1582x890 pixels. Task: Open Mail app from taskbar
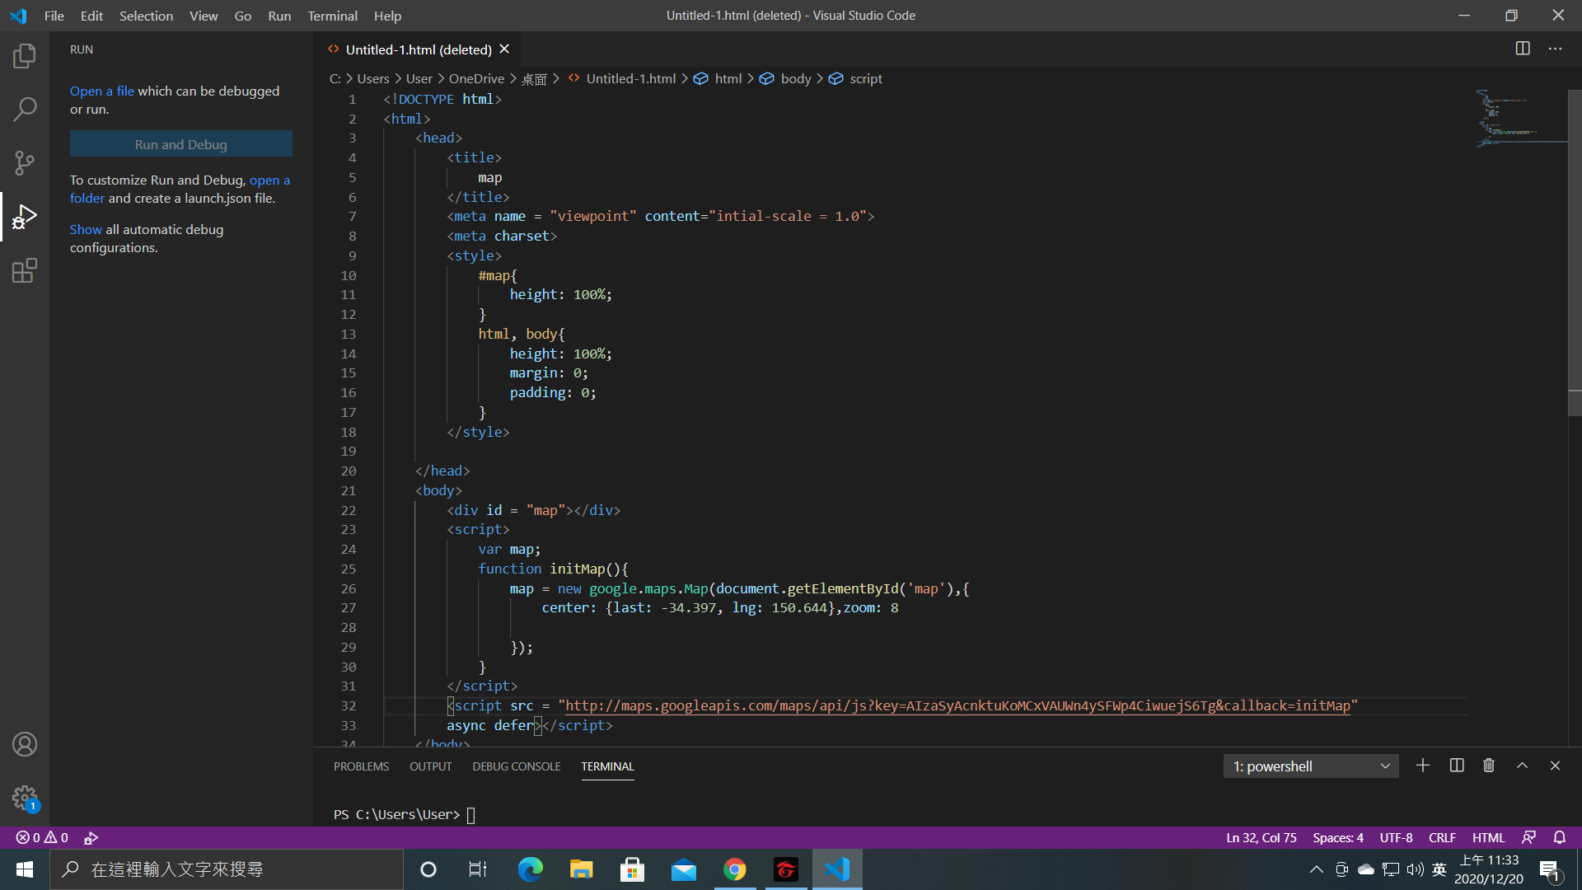(683, 869)
